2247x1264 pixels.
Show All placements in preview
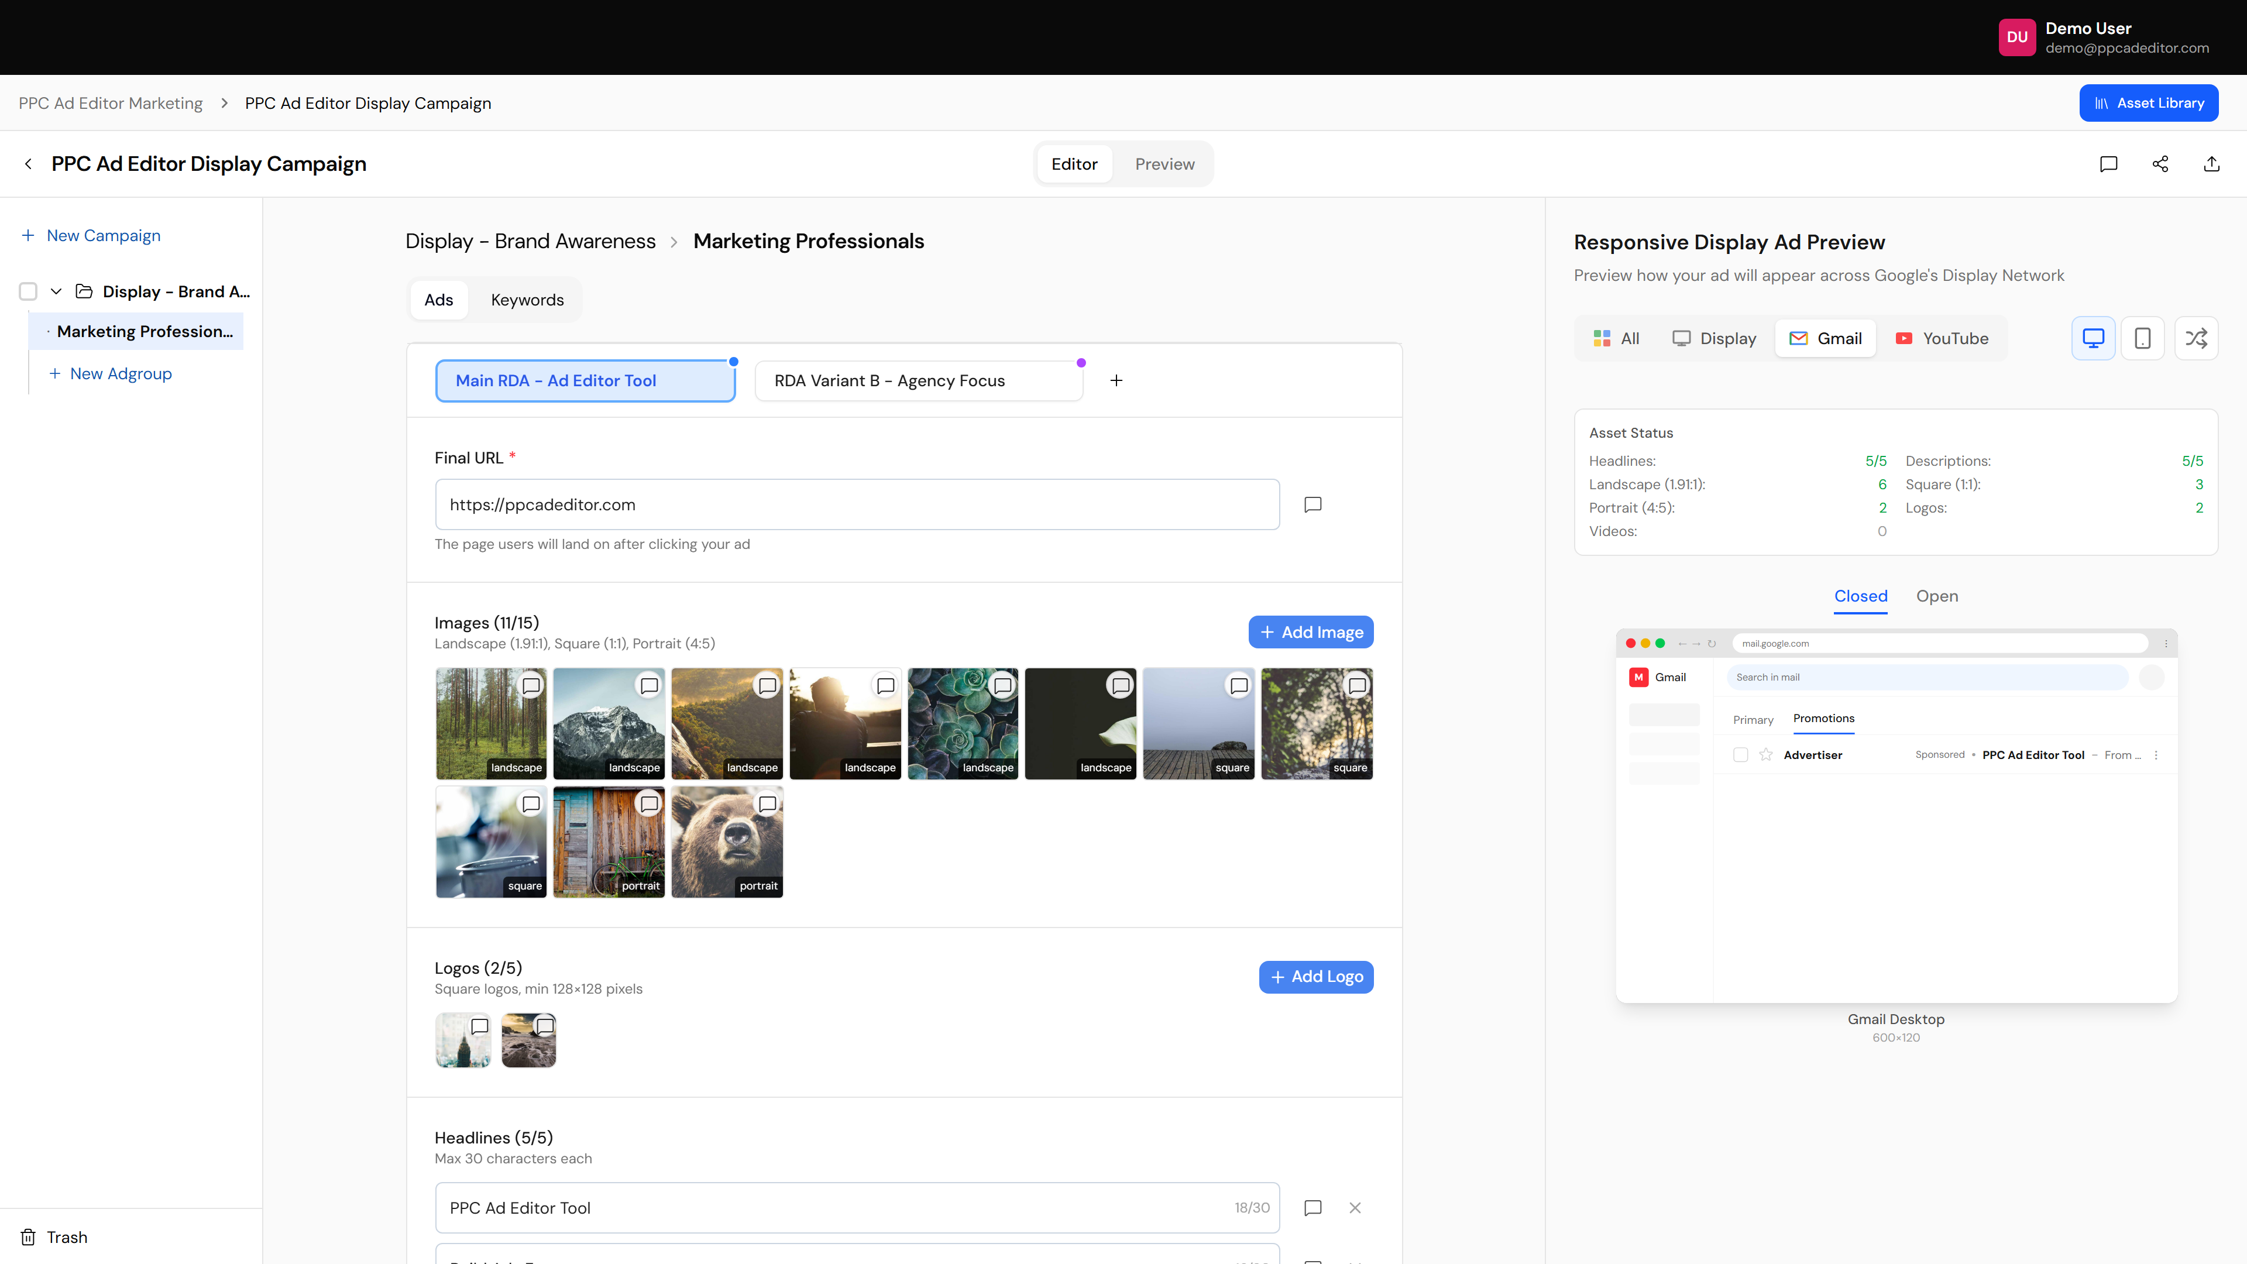pyautogui.click(x=1616, y=338)
